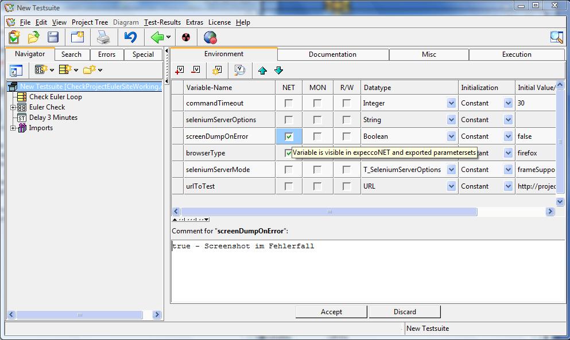Open Initialization dropdown for seleniumServerMode

[508, 170]
